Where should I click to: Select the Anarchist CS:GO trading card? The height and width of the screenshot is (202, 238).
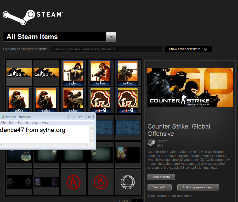click(x=73, y=73)
